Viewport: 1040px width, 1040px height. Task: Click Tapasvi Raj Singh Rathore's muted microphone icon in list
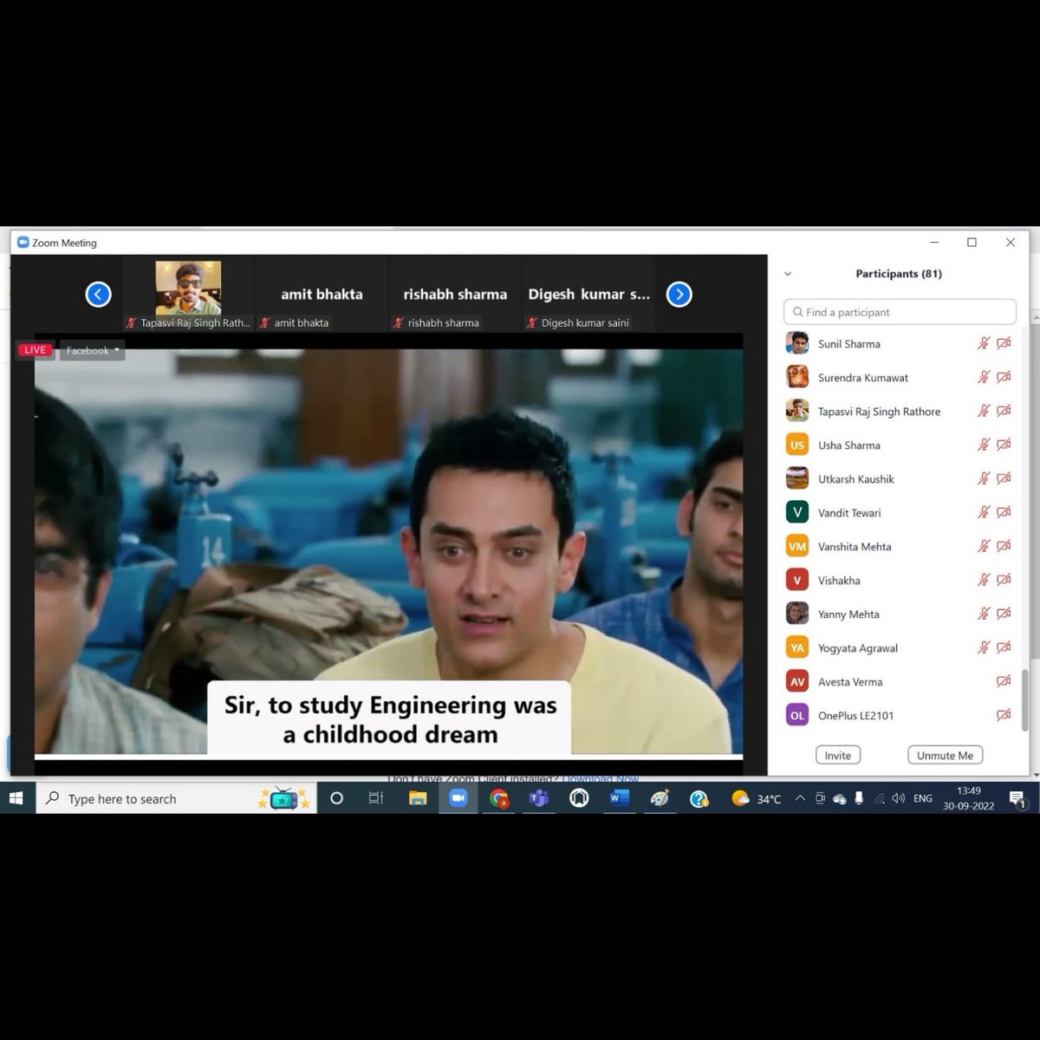point(984,411)
